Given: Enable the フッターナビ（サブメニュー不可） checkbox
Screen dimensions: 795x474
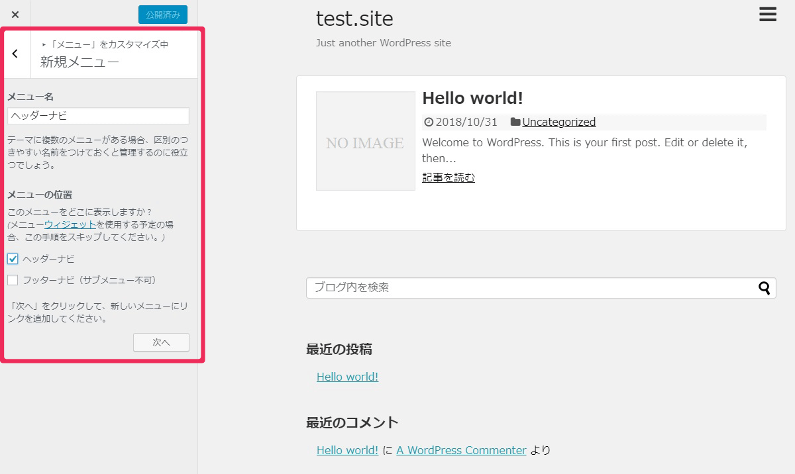Looking at the screenshot, I should coord(13,280).
